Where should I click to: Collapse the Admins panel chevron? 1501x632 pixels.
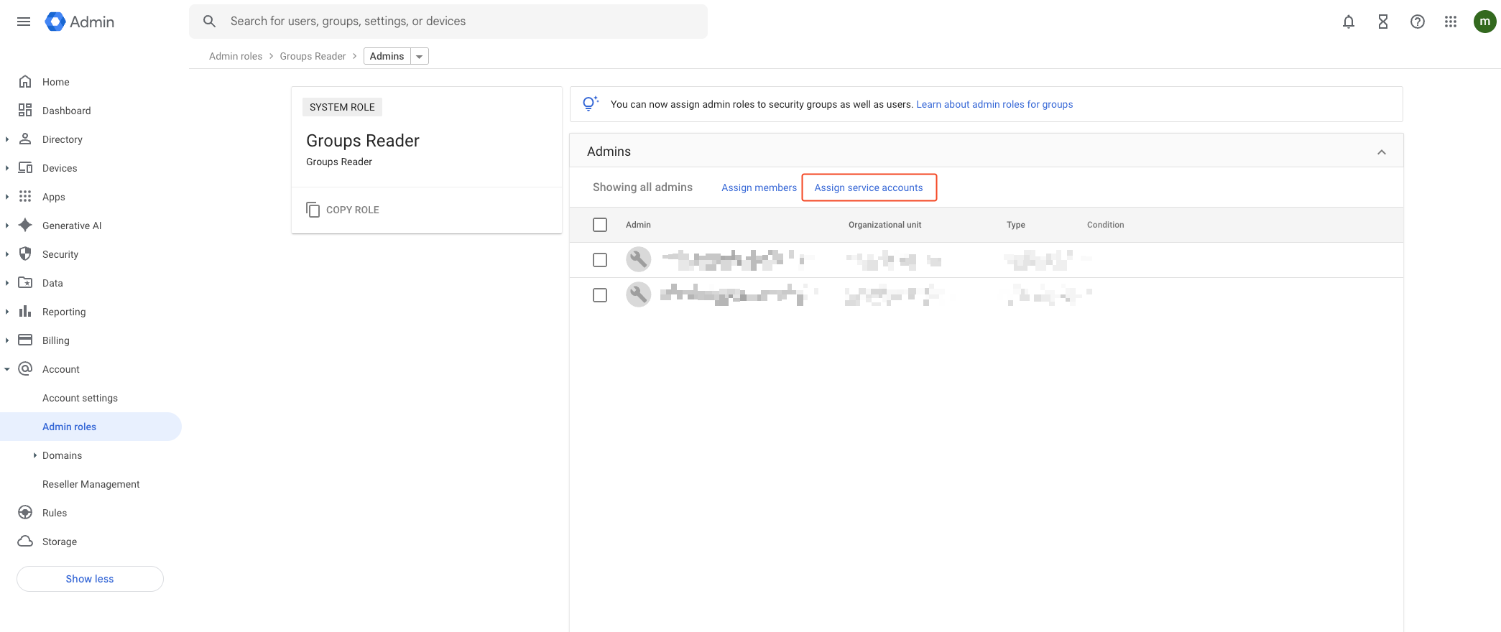1381,152
